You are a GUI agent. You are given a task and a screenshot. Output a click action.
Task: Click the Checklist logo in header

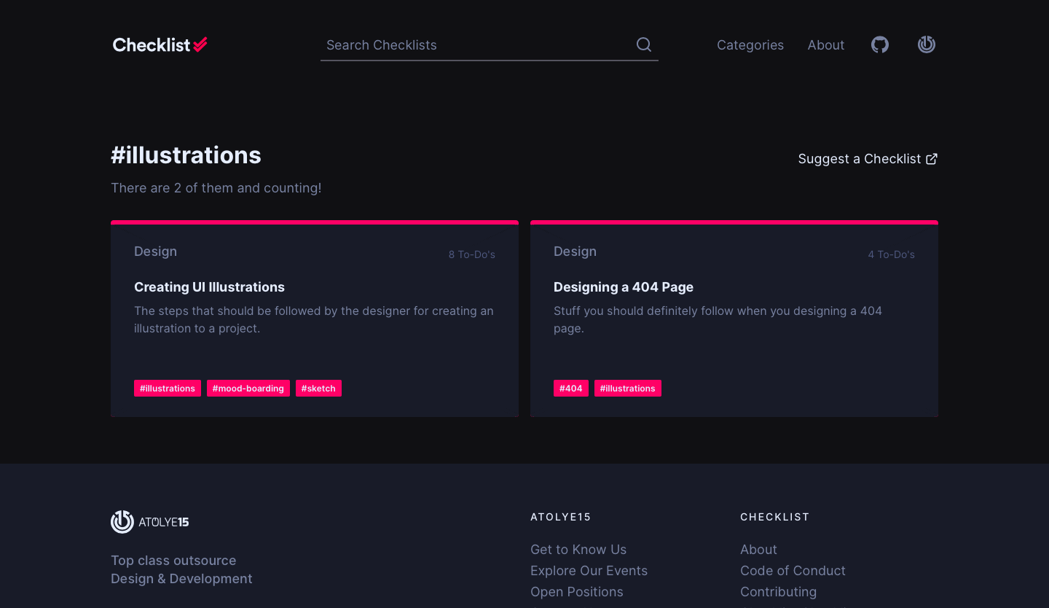tap(160, 45)
